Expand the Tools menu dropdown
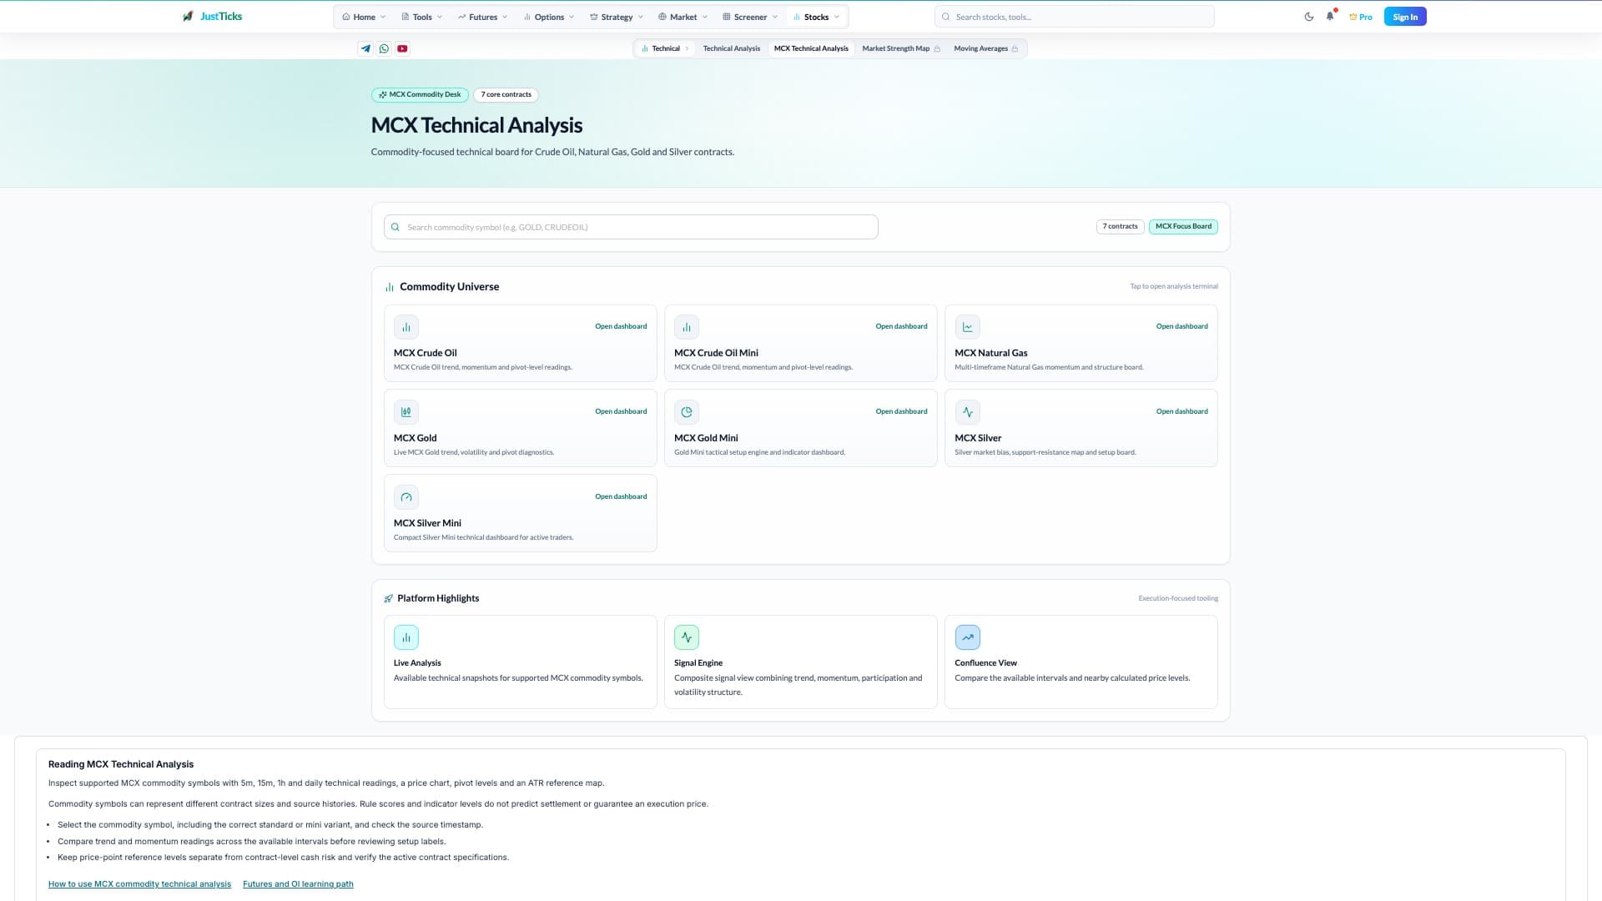This screenshot has width=1602, height=901. [422, 17]
